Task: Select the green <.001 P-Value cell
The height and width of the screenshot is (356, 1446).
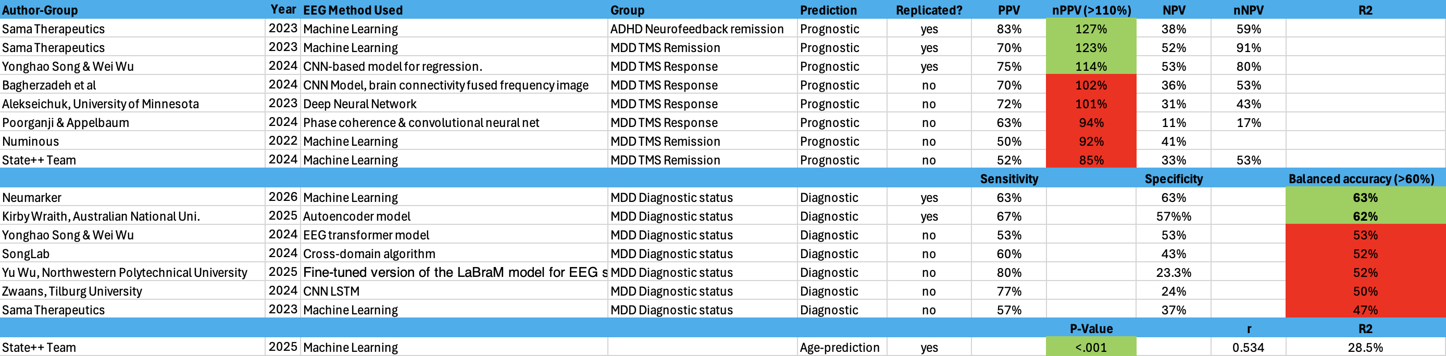Action: [x=1091, y=348]
